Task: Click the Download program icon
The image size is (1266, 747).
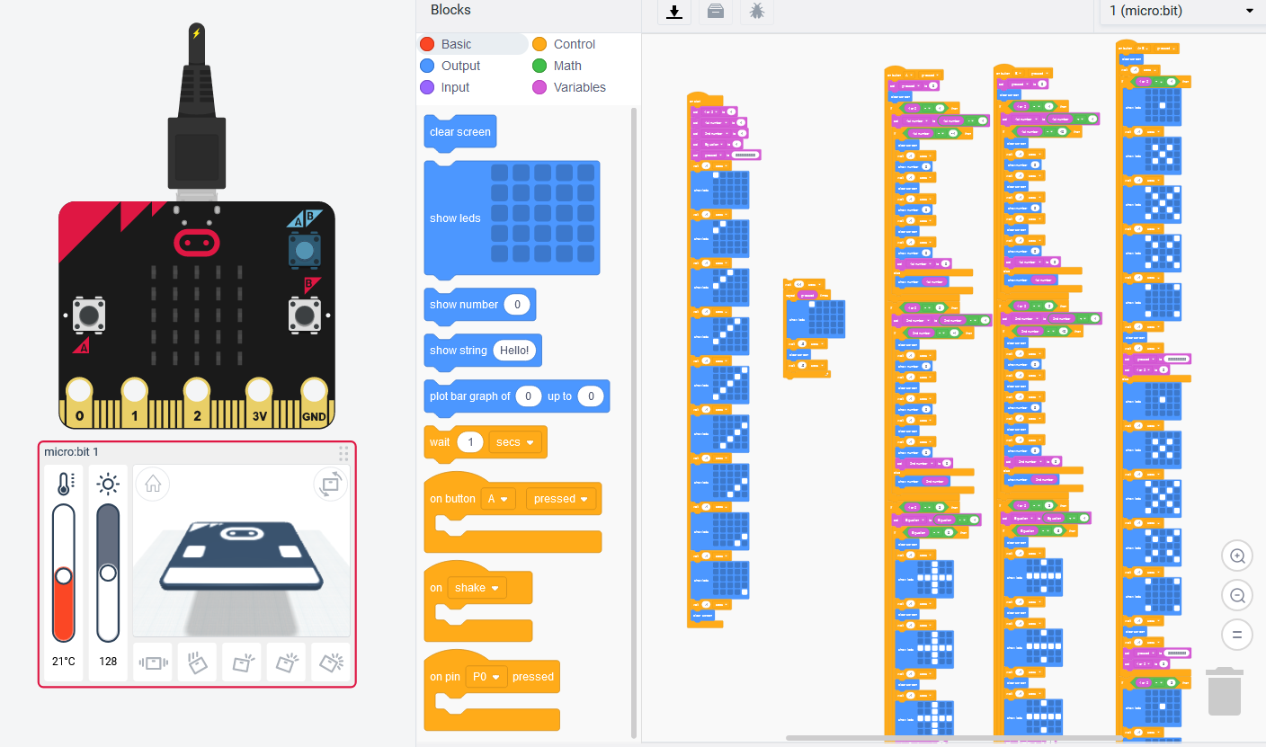Action: coord(673,13)
